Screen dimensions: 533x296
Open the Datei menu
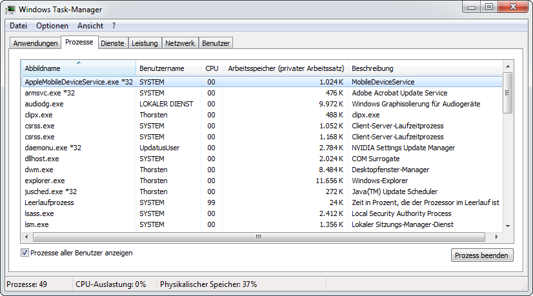point(19,26)
